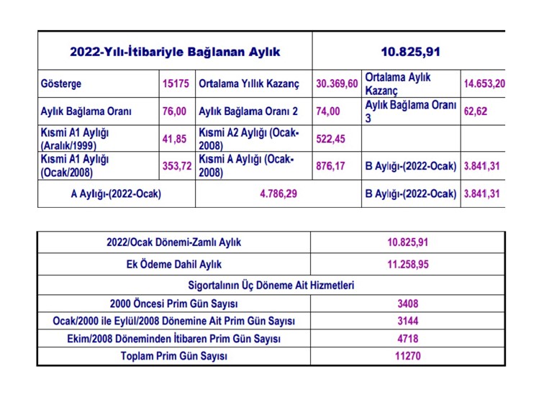Screen dimensions: 544x410
Task: Select the 353,72 value cell
Action: coord(176,166)
